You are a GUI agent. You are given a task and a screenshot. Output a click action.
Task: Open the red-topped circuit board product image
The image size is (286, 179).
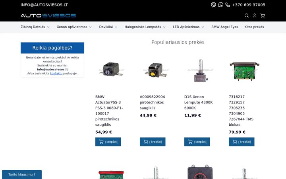111,175
